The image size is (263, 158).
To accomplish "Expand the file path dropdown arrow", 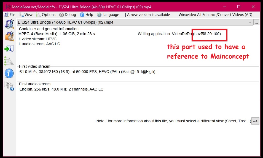I will click(x=250, y=22).
